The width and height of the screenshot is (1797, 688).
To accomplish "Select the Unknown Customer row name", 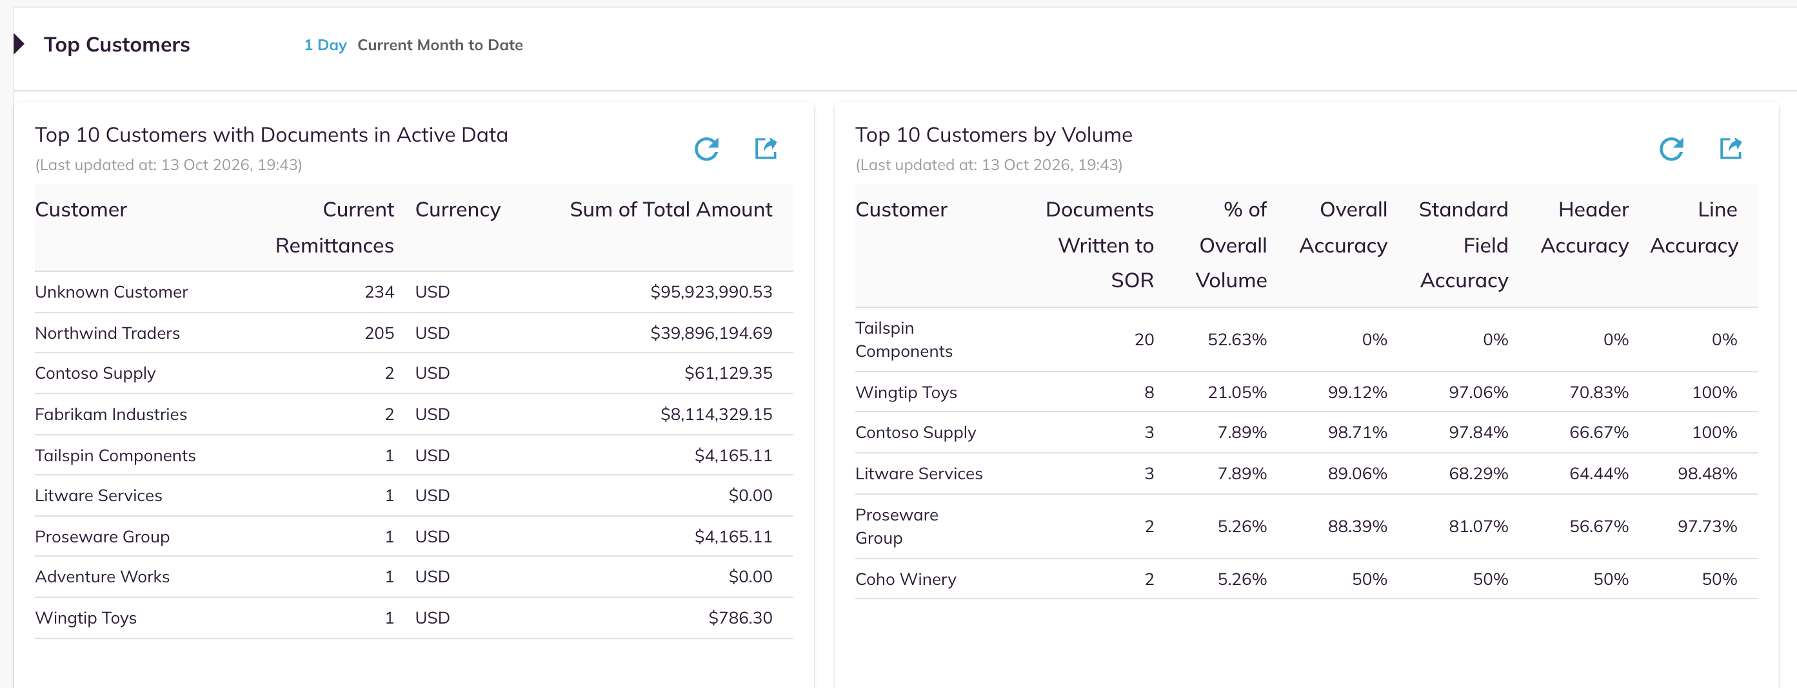I will [112, 292].
